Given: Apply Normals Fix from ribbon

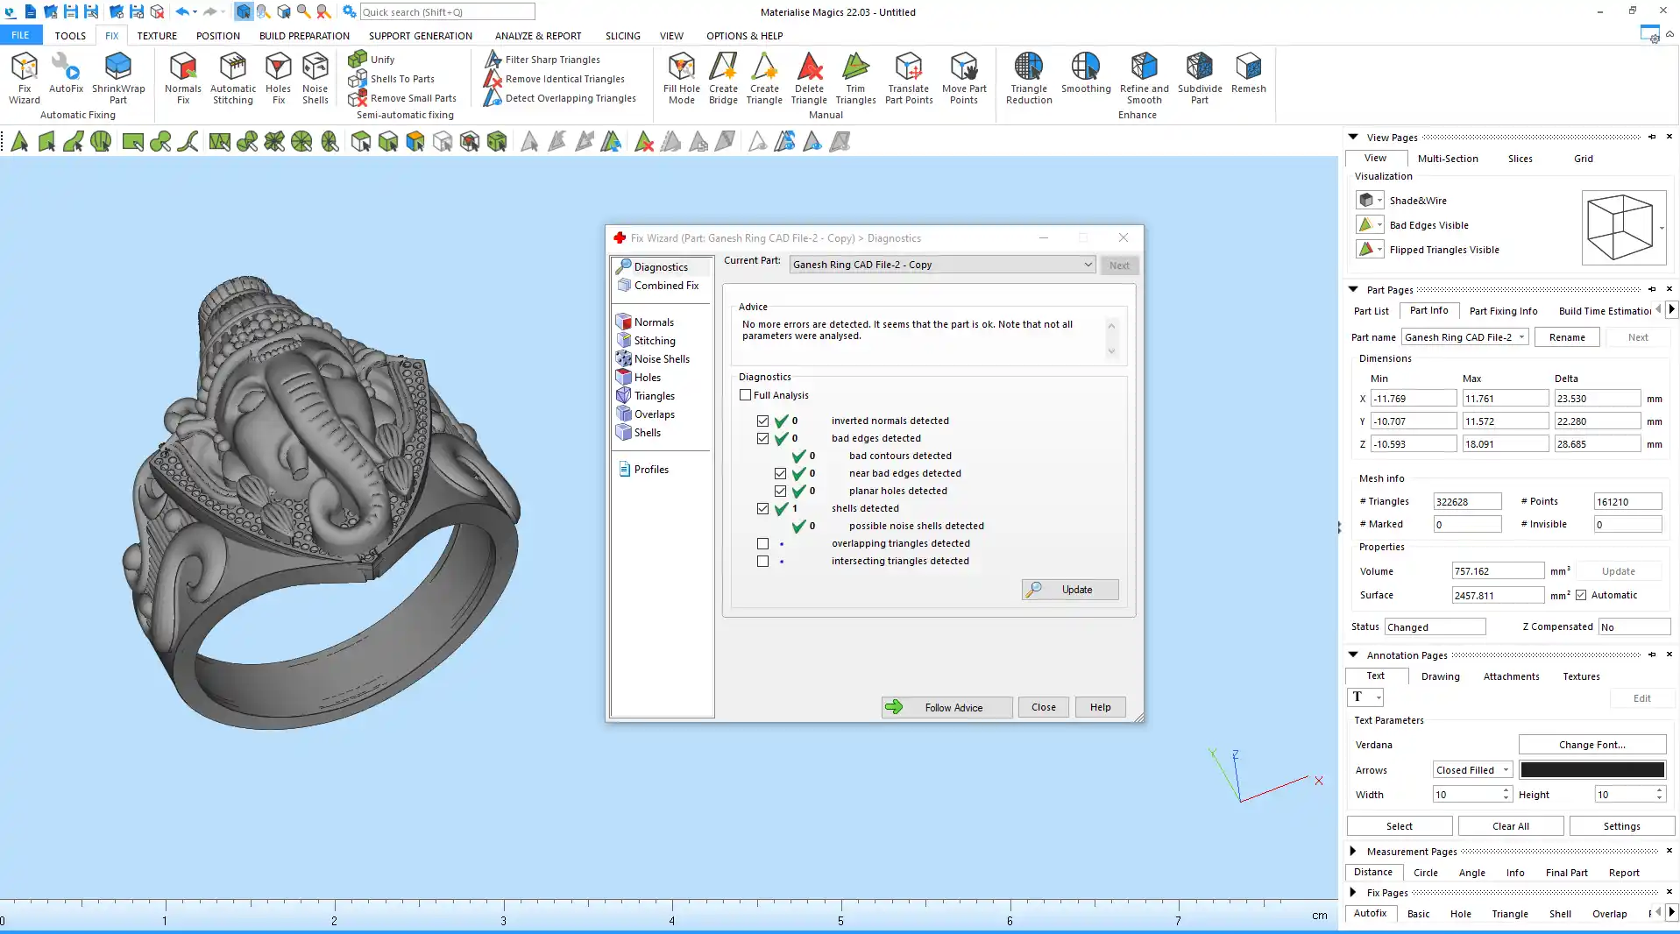Looking at the screenshot, I should pos(182,77).
